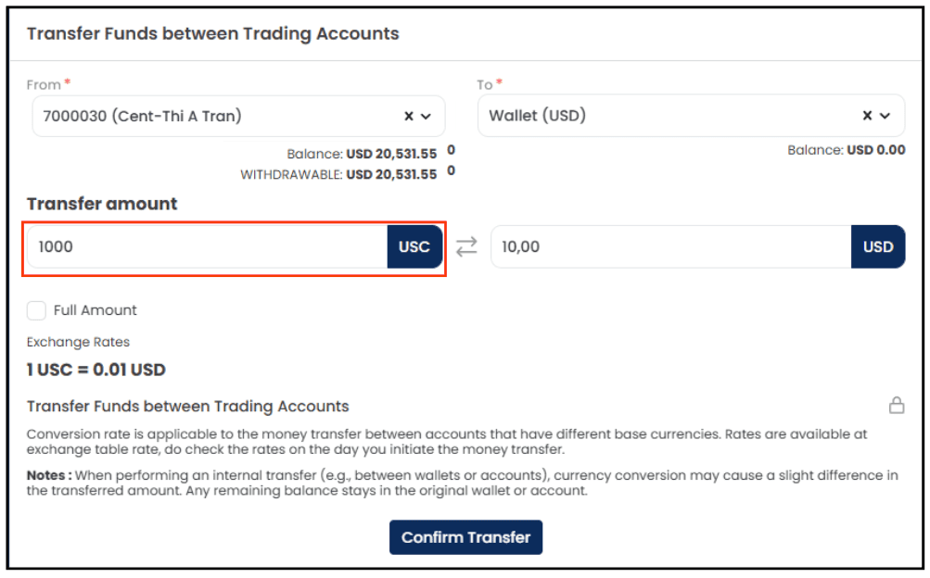
Task: Click the USC currency badge
Action: 414,246
